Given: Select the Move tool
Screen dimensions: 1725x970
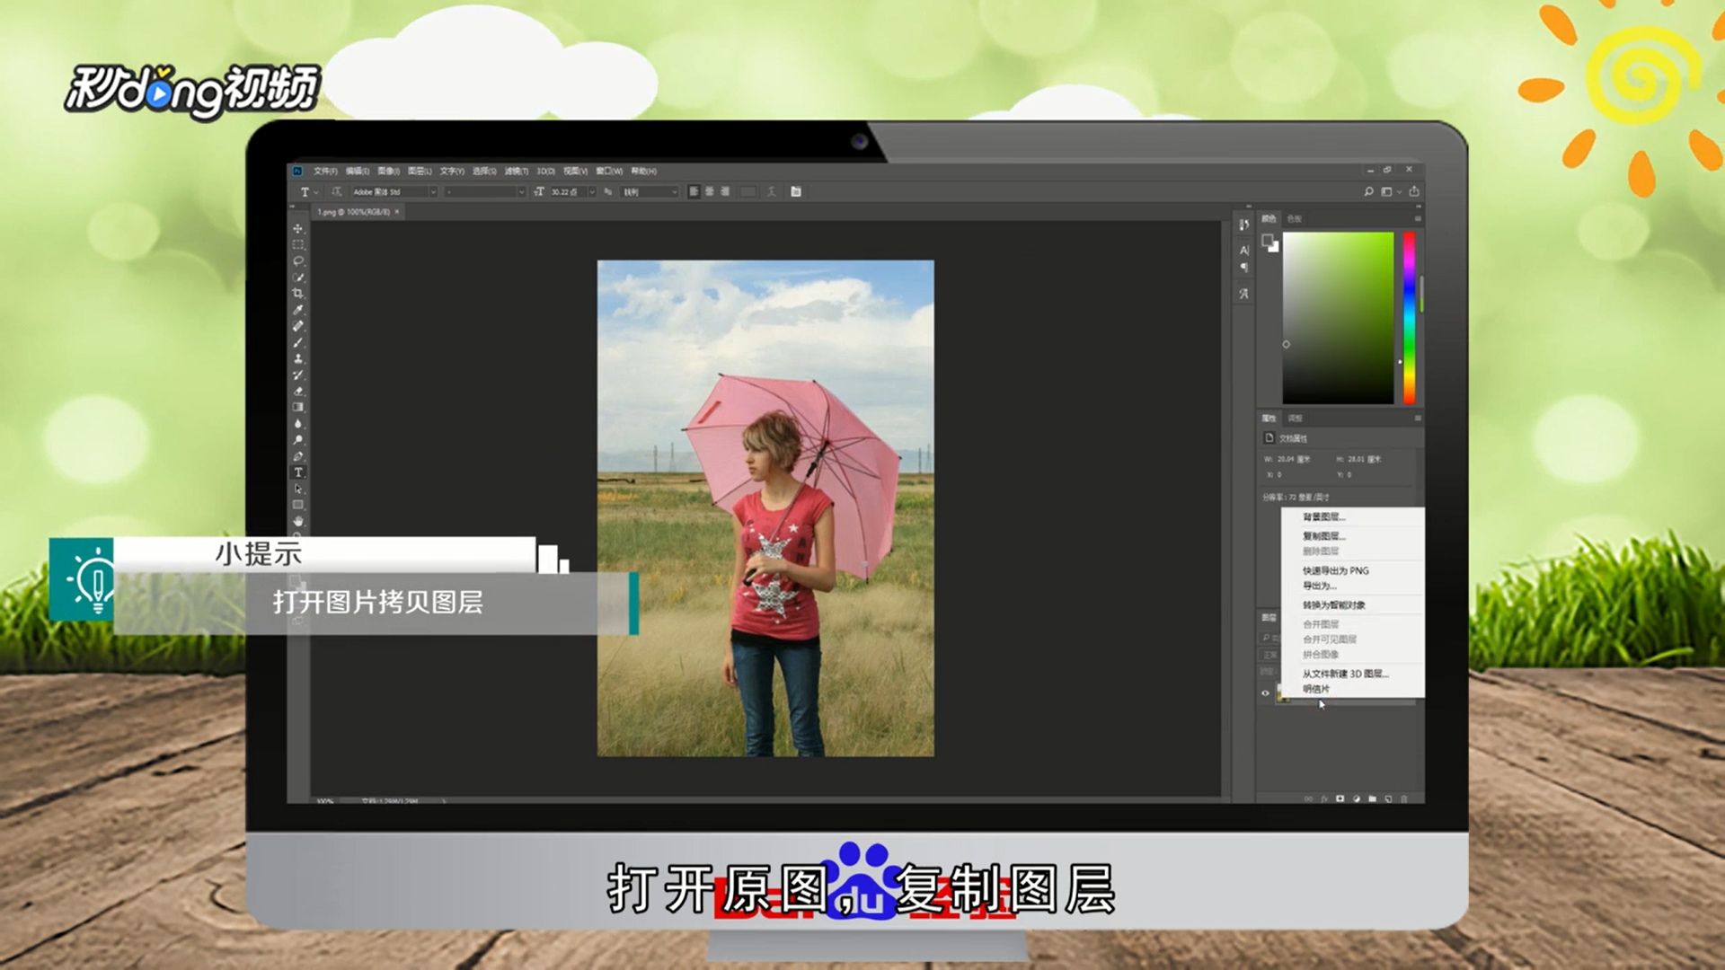Looking at the screenshot, I should point(298,229).
